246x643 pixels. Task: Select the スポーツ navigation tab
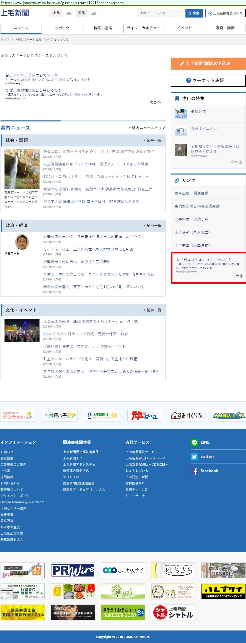62,28
